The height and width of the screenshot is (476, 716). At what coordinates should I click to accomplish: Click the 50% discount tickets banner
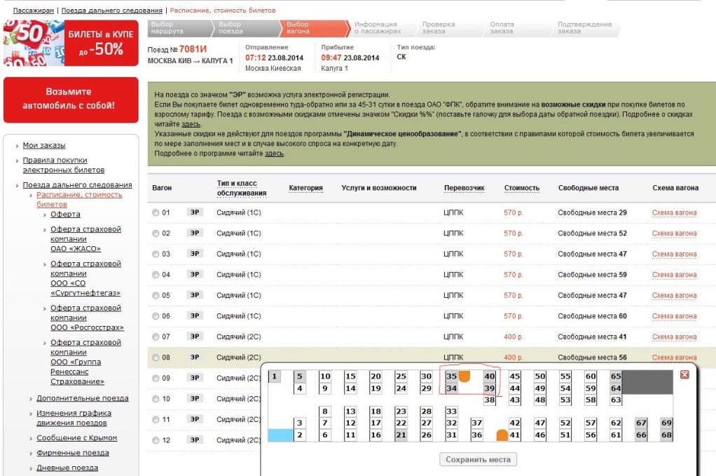[x=69, y=43]
